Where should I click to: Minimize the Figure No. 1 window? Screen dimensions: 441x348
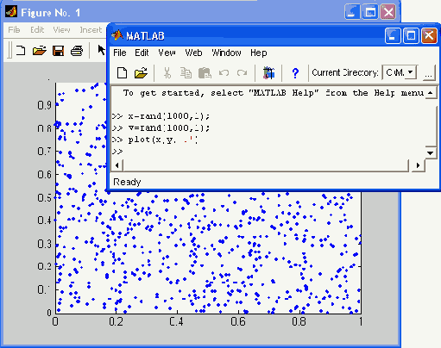tap(352, 12)
